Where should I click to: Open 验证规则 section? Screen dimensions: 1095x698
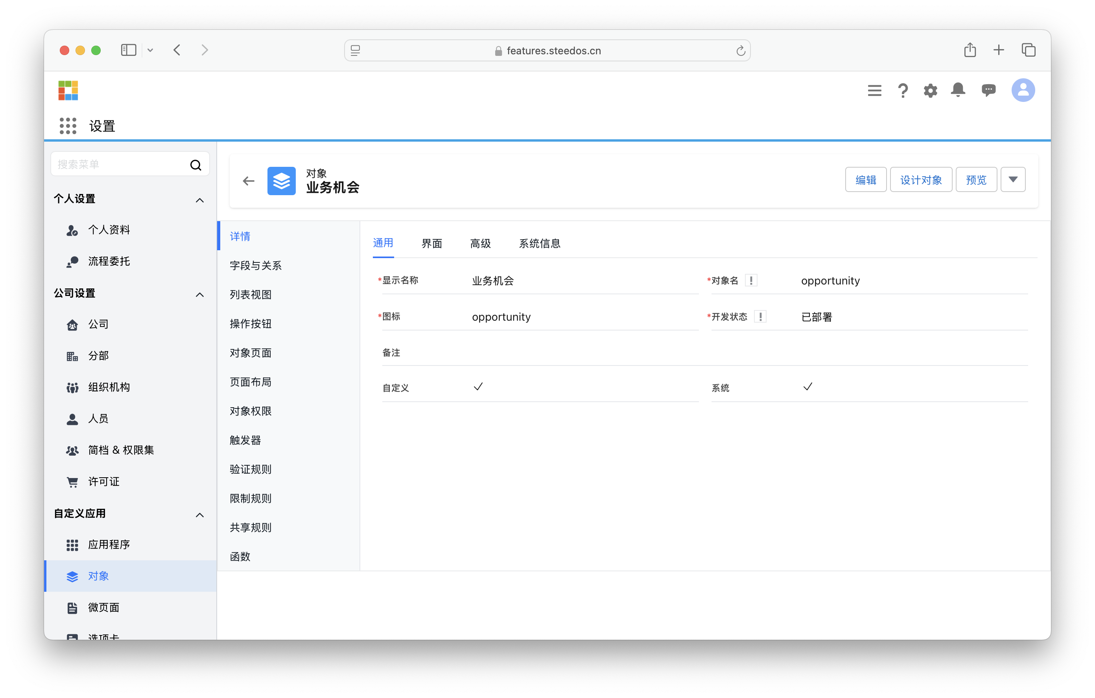pos(289,469)
